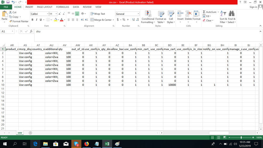263x148 pixels.
Task: Click the Format Painter icon
Action: (11, 21)
